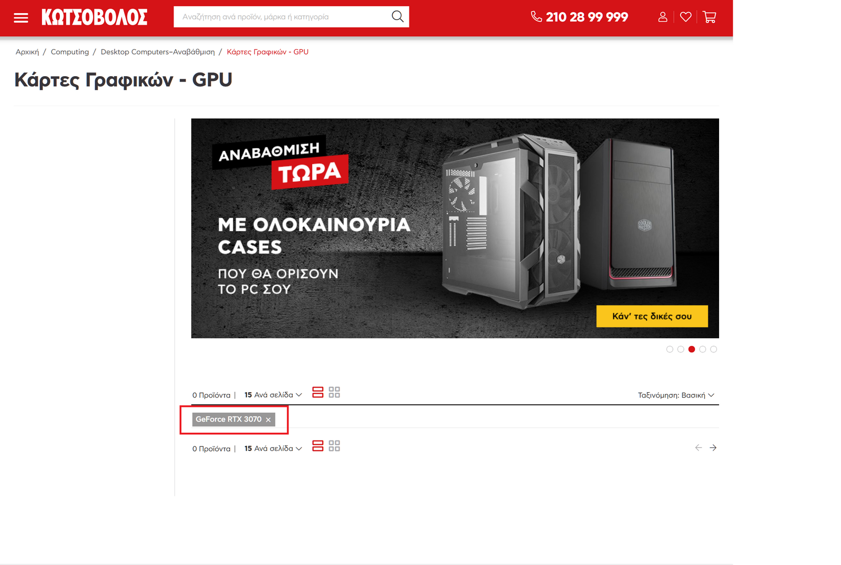Viewport: 841px width, 565px height.
Task: Select the first banner carousel dot
Action: click(x=670, y=349)
